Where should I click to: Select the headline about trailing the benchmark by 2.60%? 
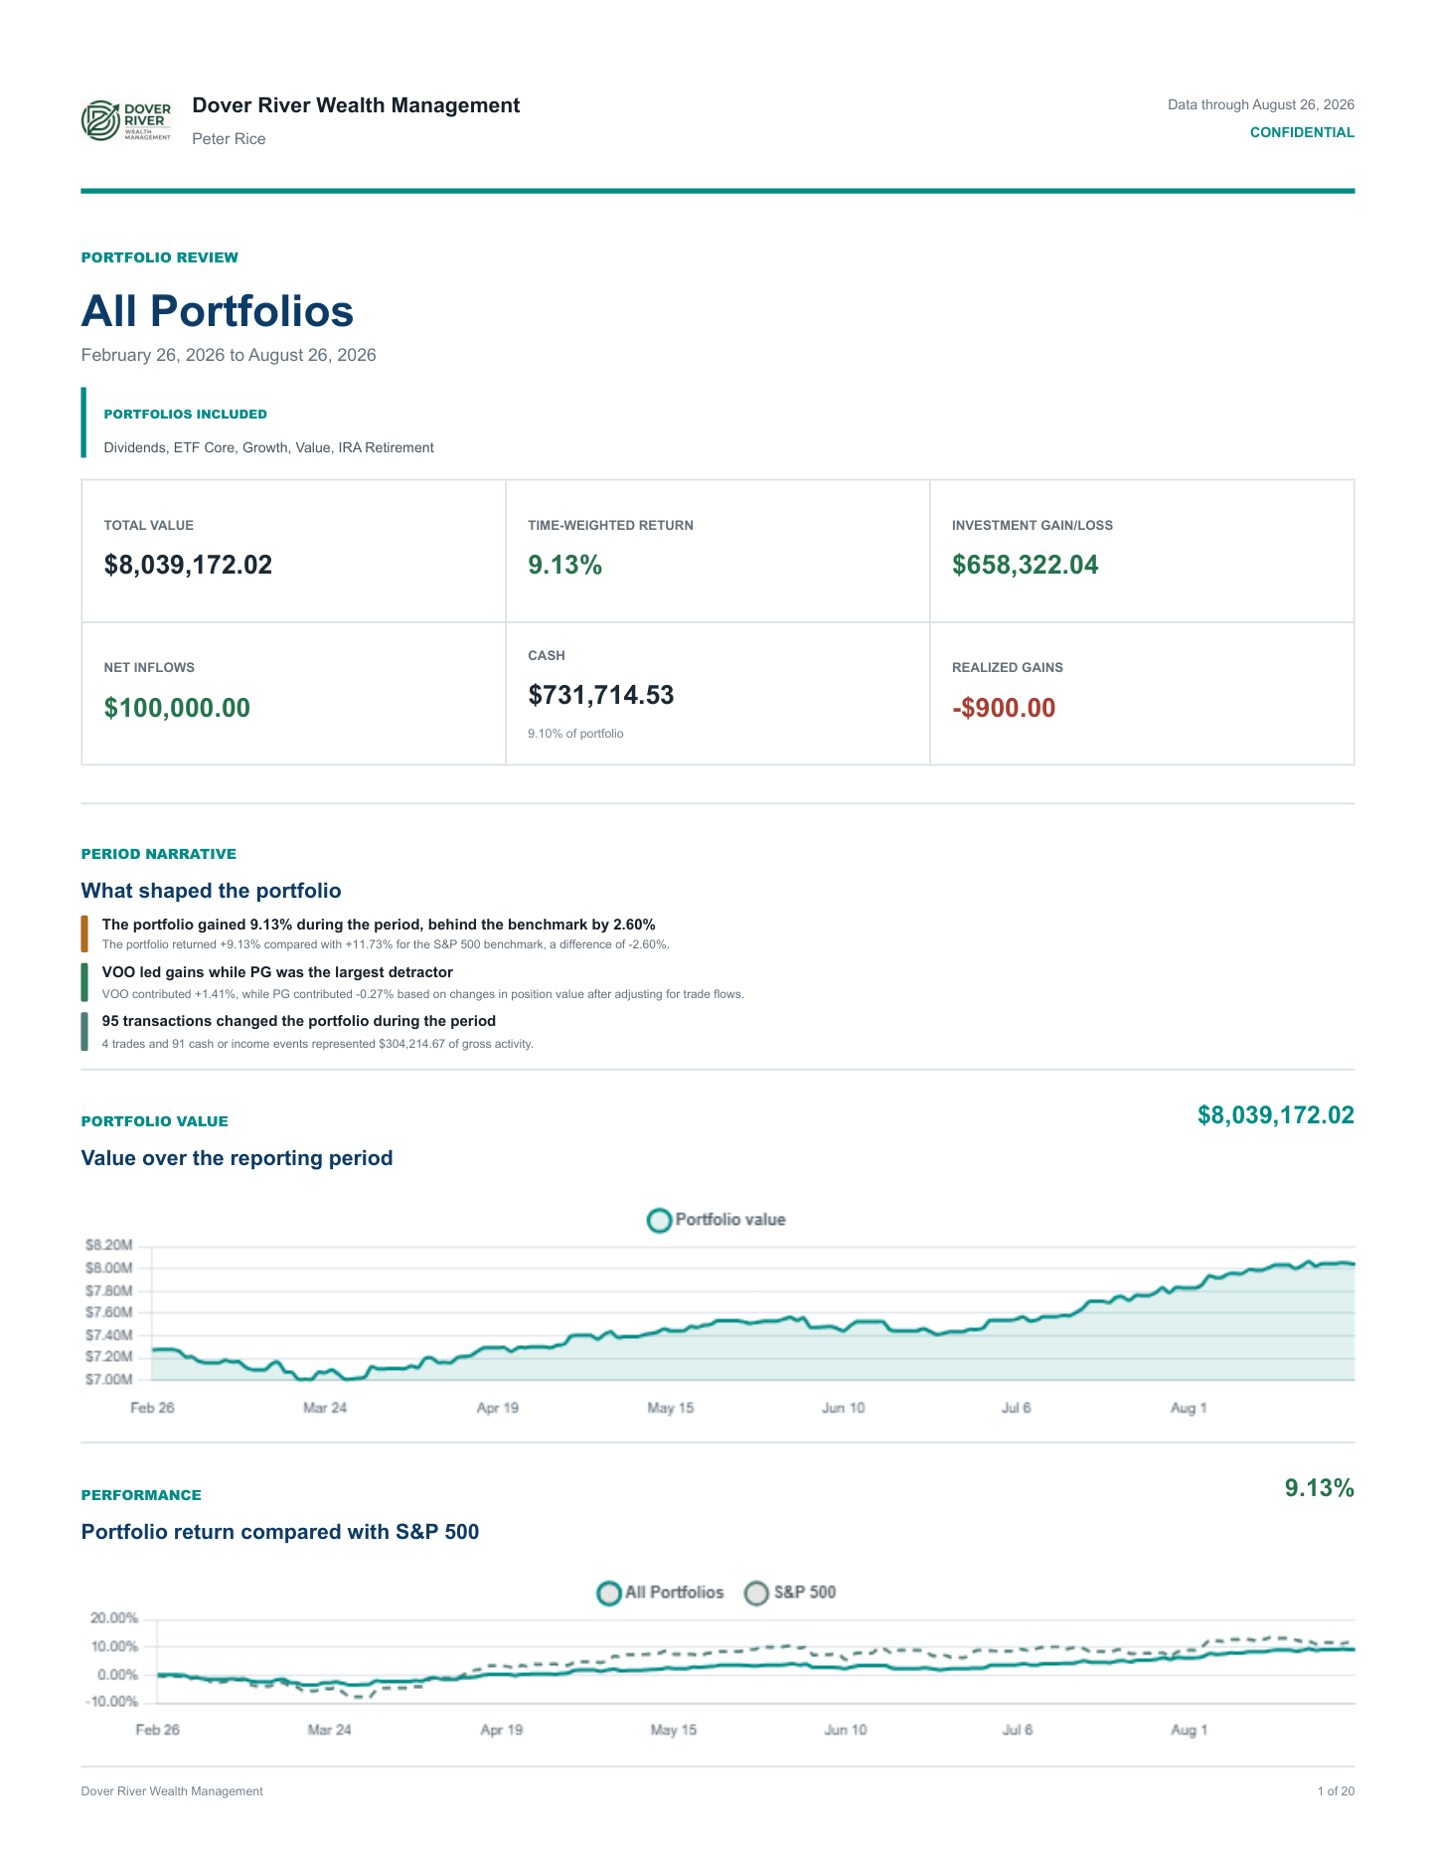coord(379,925)
